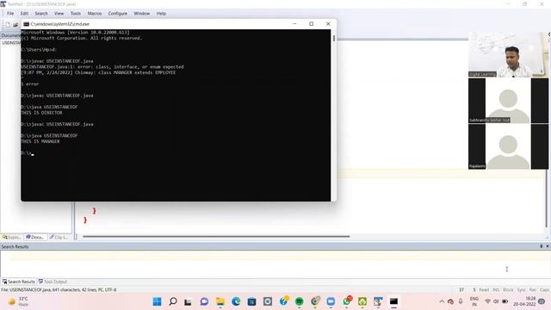The width and height of the screenshot is (551, 310).
Task: Open the green round app in the taskbar
Action: pyautogui.click(x=300, y=301)
